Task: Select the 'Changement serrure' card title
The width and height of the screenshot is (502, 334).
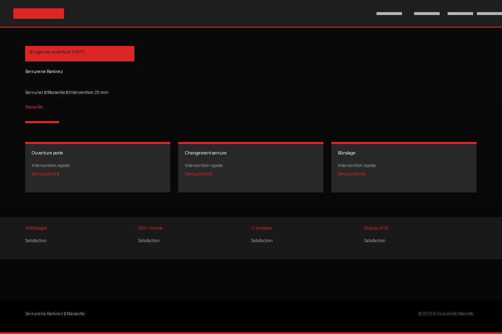Action: pos(205,153)
